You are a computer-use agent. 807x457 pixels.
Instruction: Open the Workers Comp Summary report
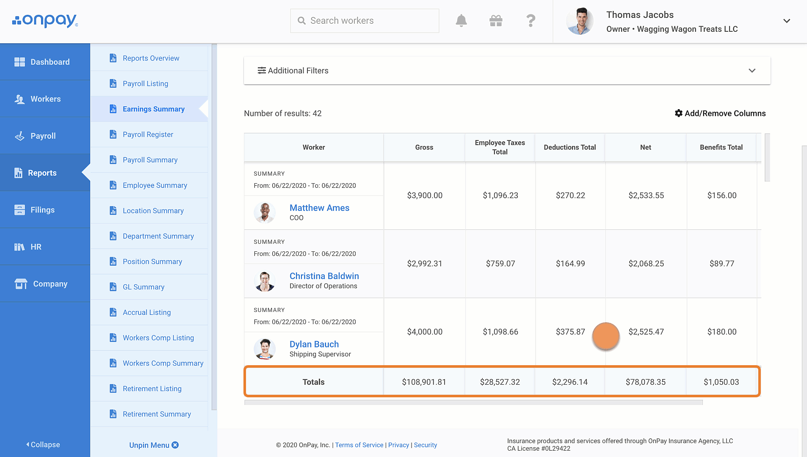(163, 363)
